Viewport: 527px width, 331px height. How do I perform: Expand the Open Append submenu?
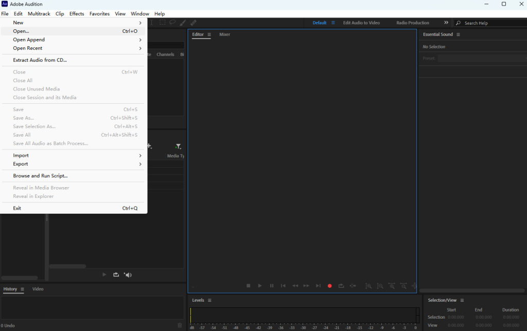point(73,40)
